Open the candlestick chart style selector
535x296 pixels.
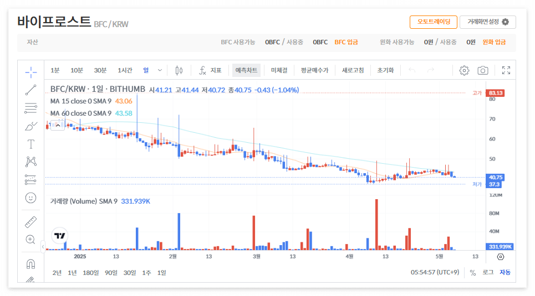click(x=179, y=70)
